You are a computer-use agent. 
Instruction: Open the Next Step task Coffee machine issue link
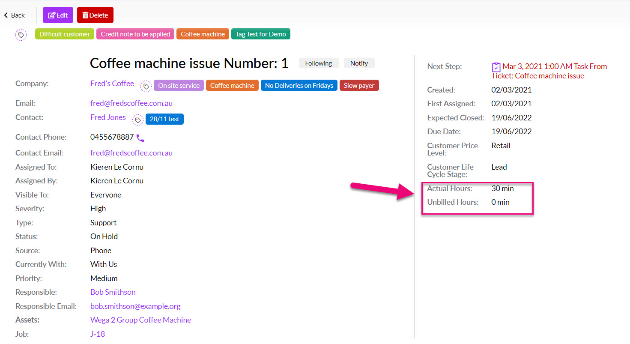coord(549,71)
